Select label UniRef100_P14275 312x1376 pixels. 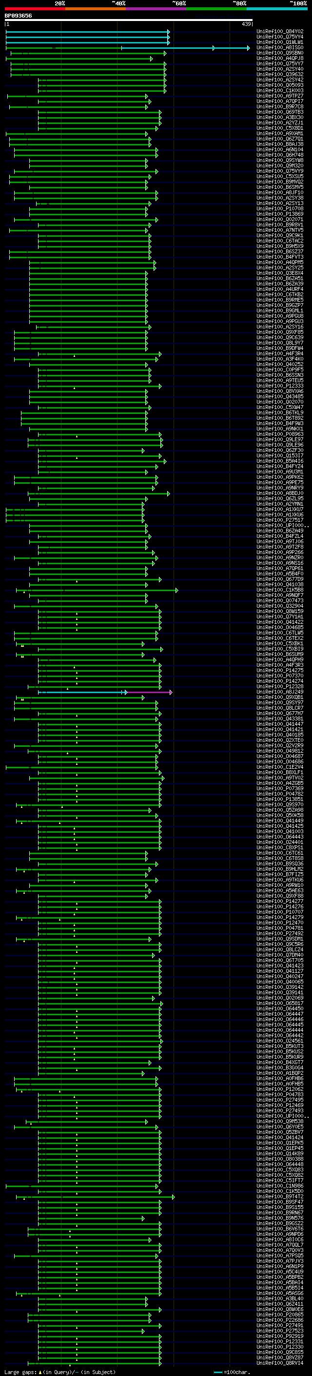(280, 670)
